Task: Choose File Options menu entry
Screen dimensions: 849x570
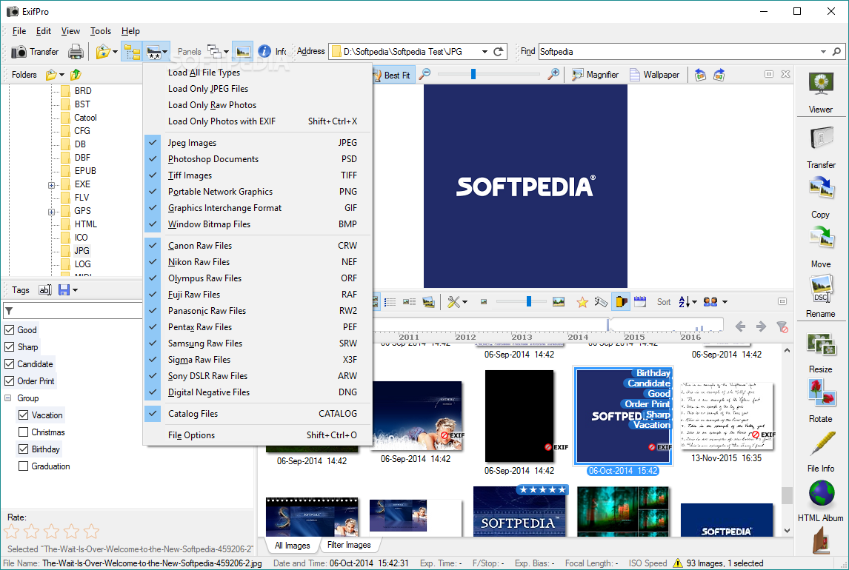Action: [x=258, y=435]
